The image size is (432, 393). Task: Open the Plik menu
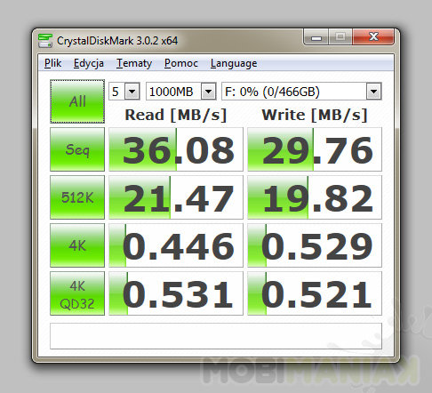click(52, 63)
